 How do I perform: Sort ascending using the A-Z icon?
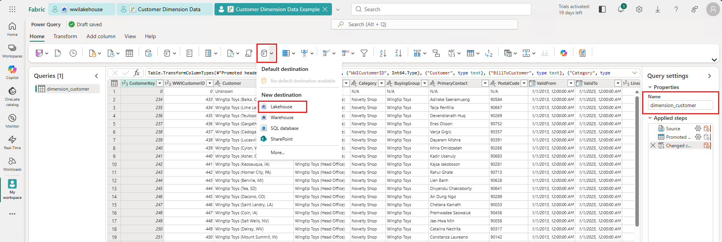tap(383, 53)
